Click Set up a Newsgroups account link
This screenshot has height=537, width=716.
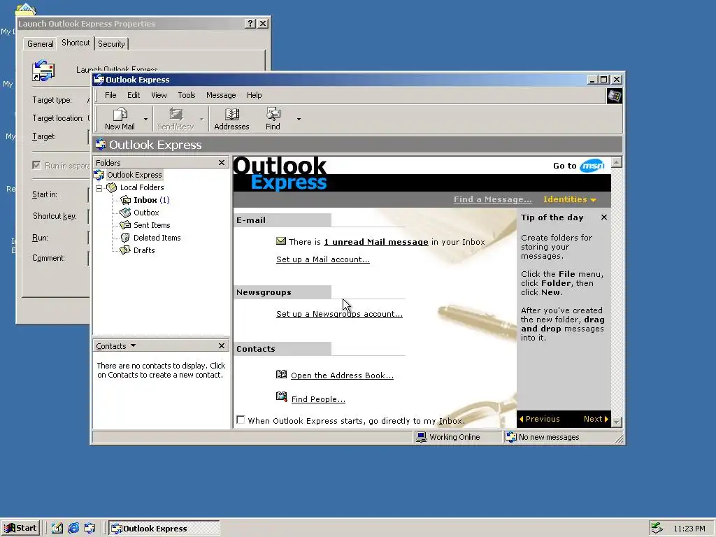[339, 314]
